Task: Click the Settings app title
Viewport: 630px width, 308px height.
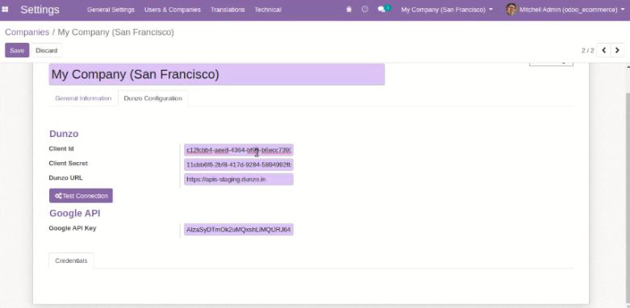Action: (x=40, y=10)
